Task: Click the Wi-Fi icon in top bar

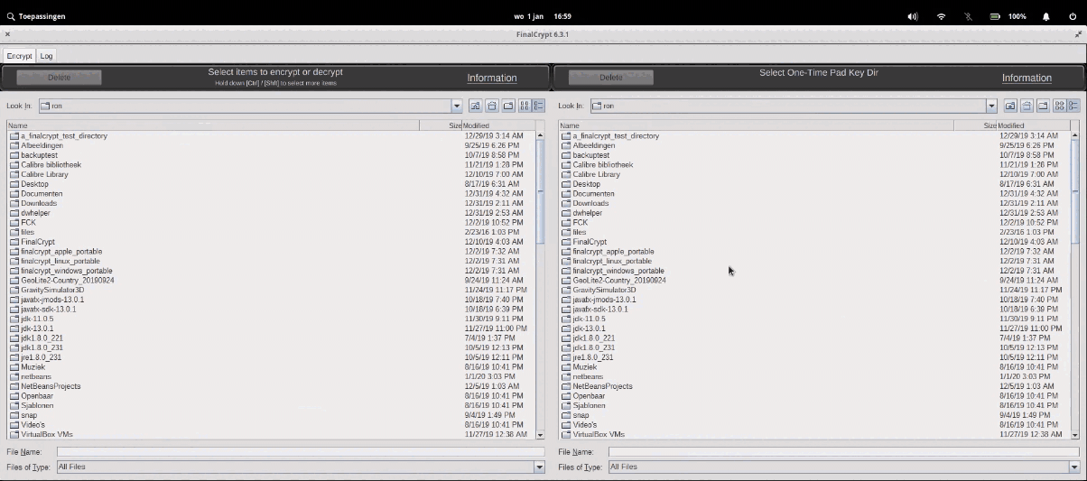Action: click(941, 16)
